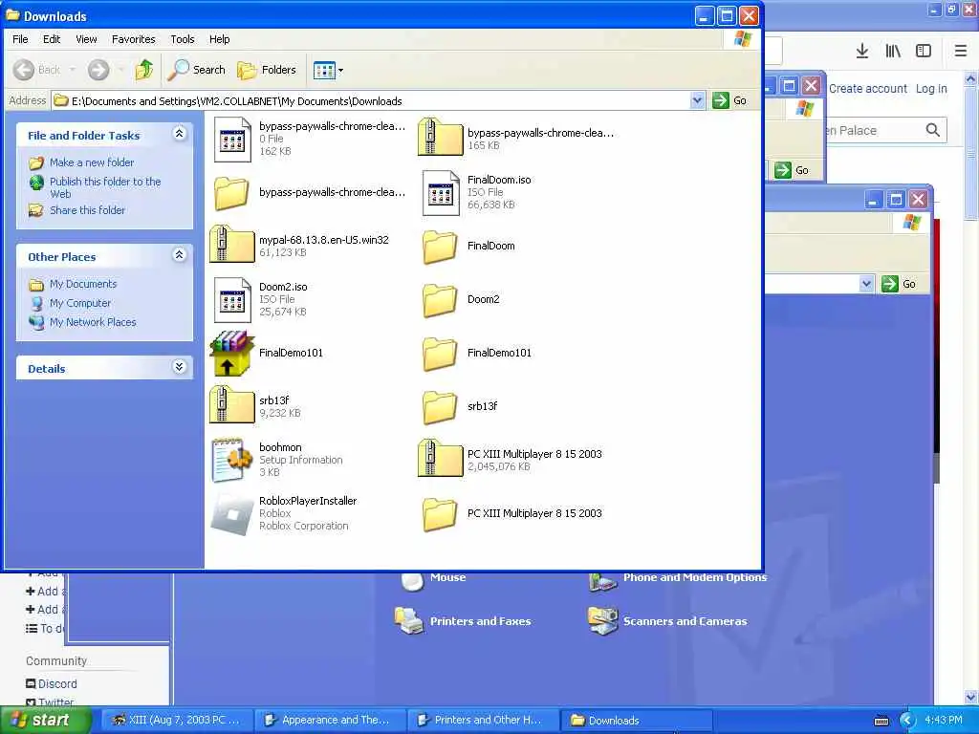Screen dimensions: 979x734
Task: Click the Windows flag logo in Downloads window
Action: pyautogui.click(x=742, y=38)
